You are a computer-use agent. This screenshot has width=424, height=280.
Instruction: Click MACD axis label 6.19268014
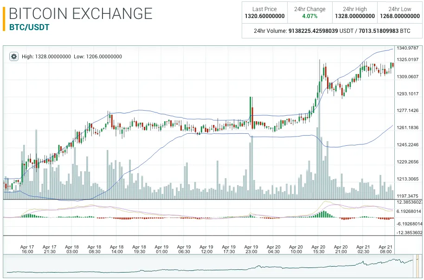pos(409,211)
